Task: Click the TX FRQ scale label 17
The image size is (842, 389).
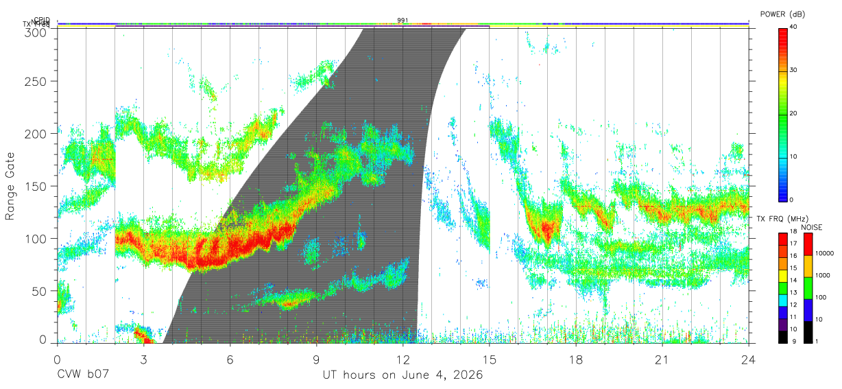Action: [x=792, y=244]
